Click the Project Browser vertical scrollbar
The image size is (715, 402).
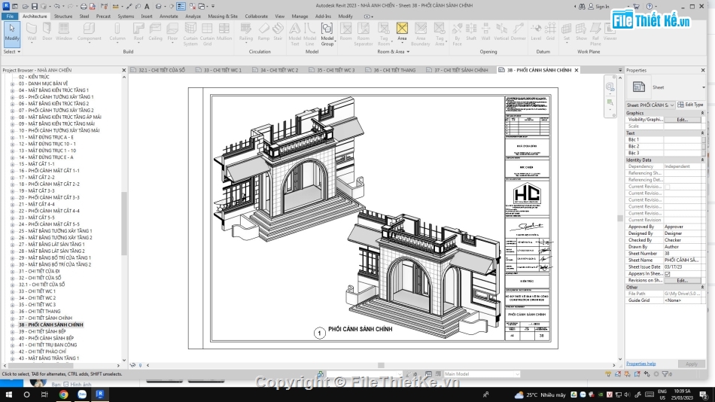pos(123,224)
